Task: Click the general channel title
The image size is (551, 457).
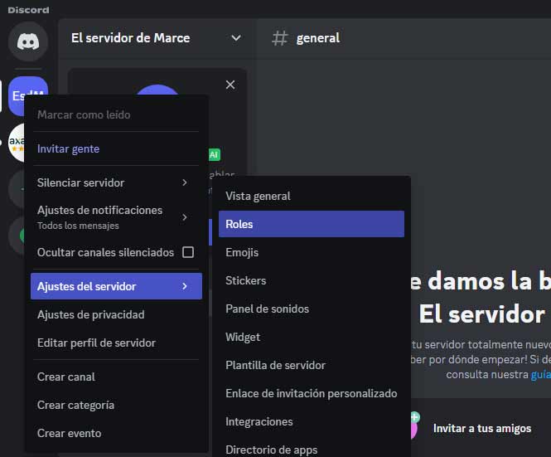Action: [x=318, y=38]
